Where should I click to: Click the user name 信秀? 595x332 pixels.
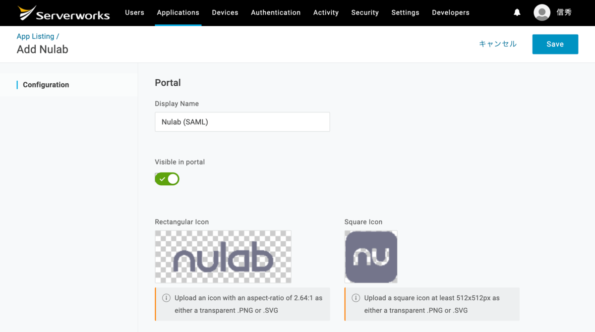[564, 12]
